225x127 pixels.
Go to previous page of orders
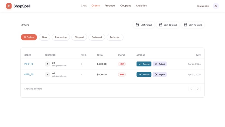pyautogui.click(x=191, y=89)
